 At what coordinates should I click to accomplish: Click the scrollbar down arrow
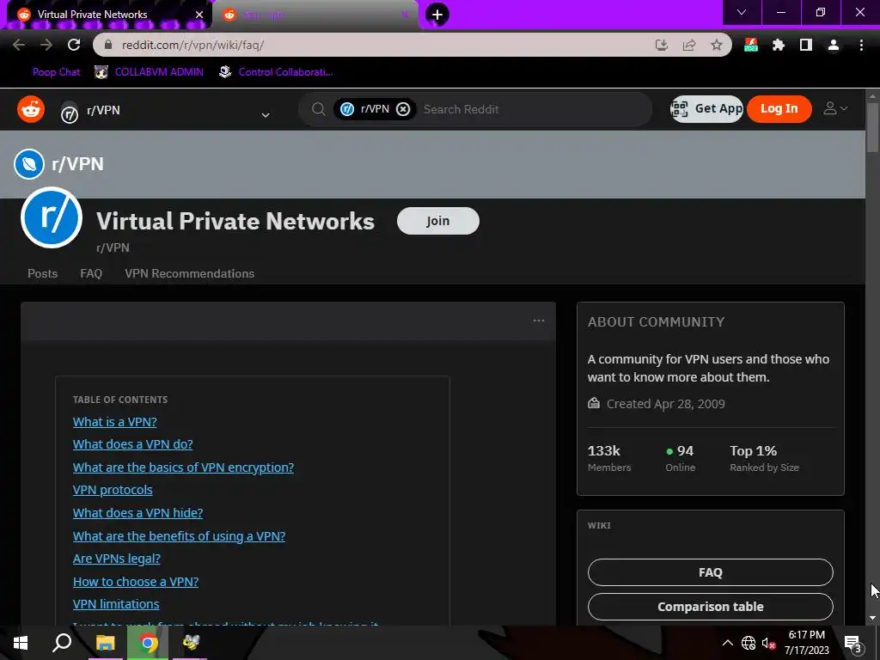tap(872, 618)
